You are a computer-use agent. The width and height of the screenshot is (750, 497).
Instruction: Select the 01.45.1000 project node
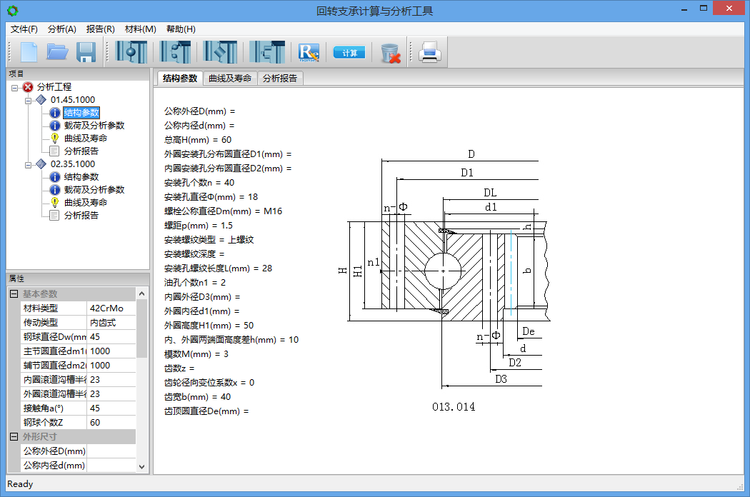(x=73, y=100)
